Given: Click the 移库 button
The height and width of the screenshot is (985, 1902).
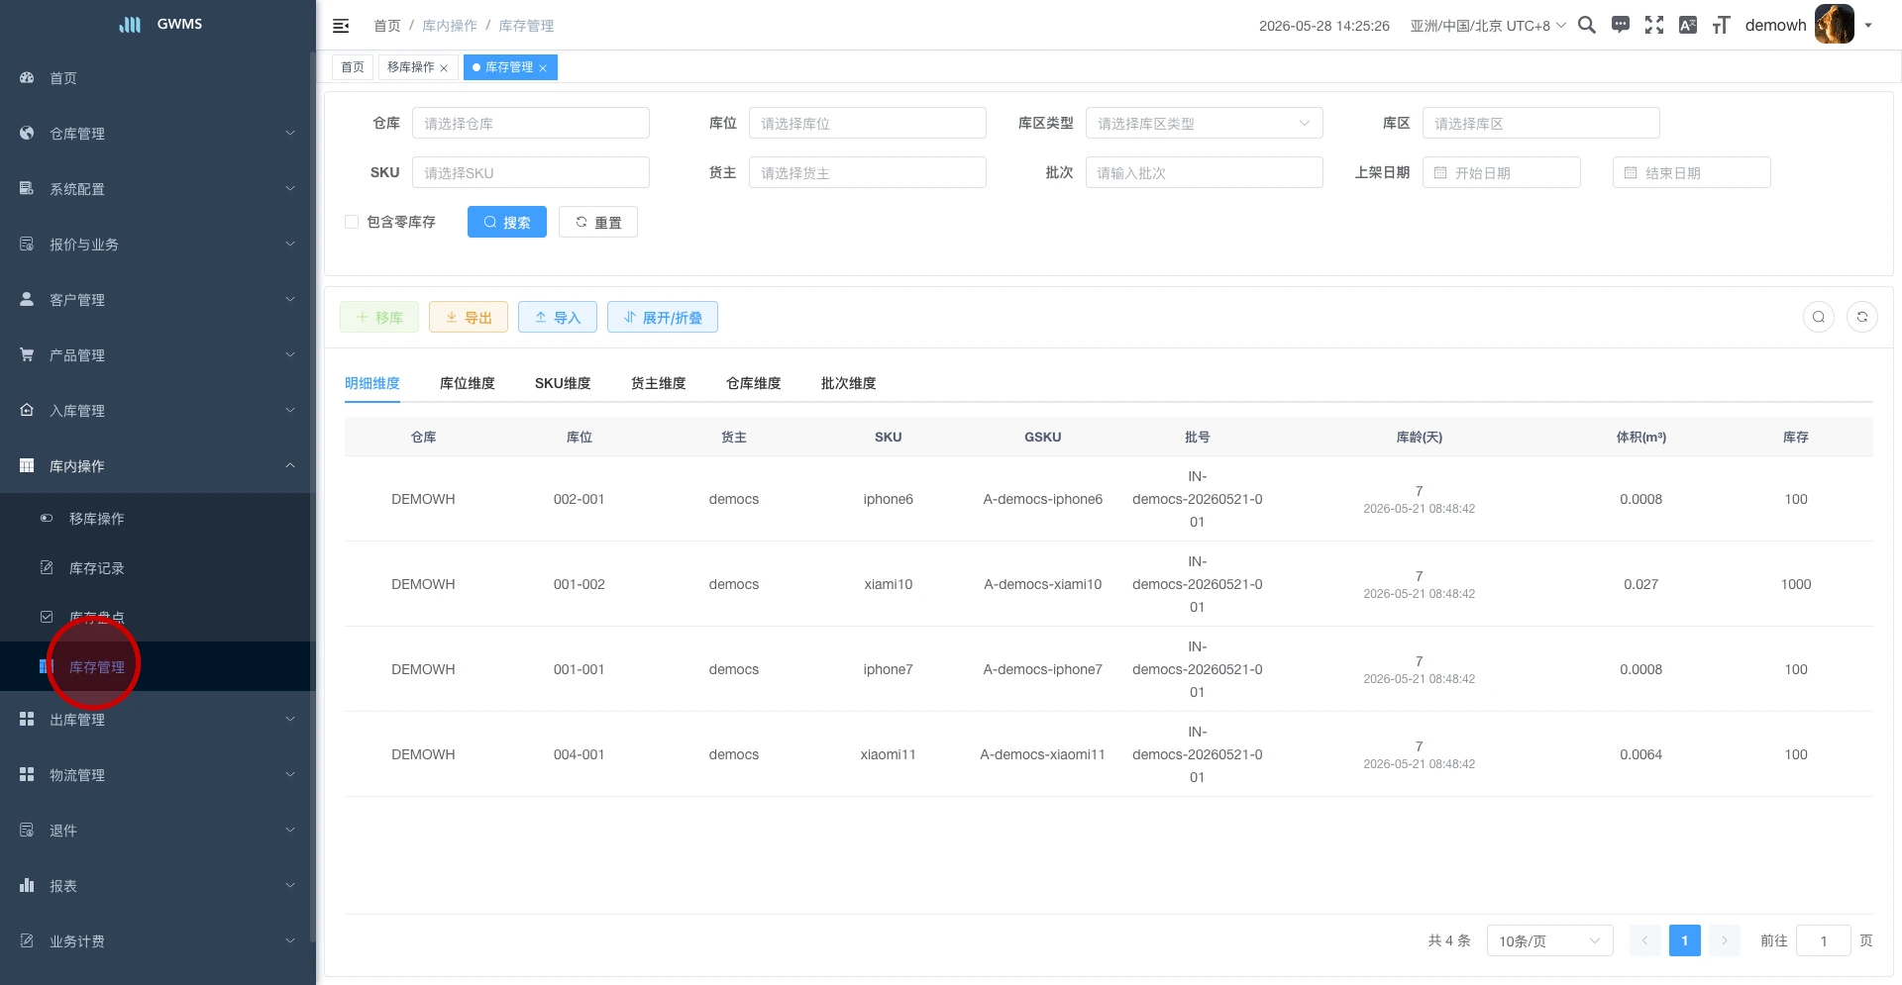Looking at the screenshot, I should [379, 318].
